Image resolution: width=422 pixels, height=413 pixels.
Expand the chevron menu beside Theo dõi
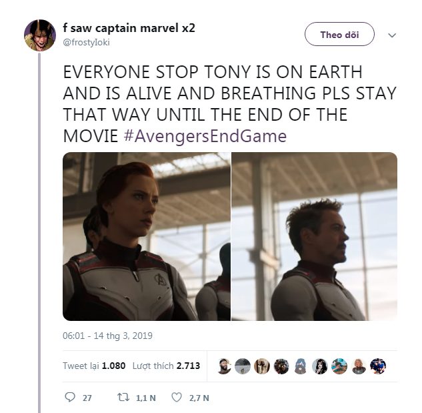tap(392, 35)
